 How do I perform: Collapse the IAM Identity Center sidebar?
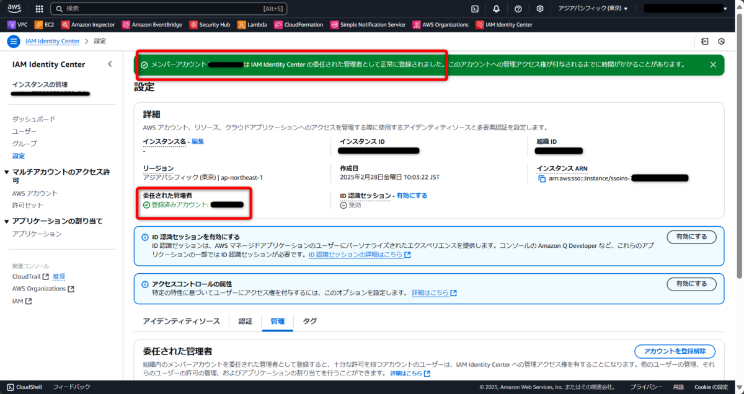(x=110, y=64)
